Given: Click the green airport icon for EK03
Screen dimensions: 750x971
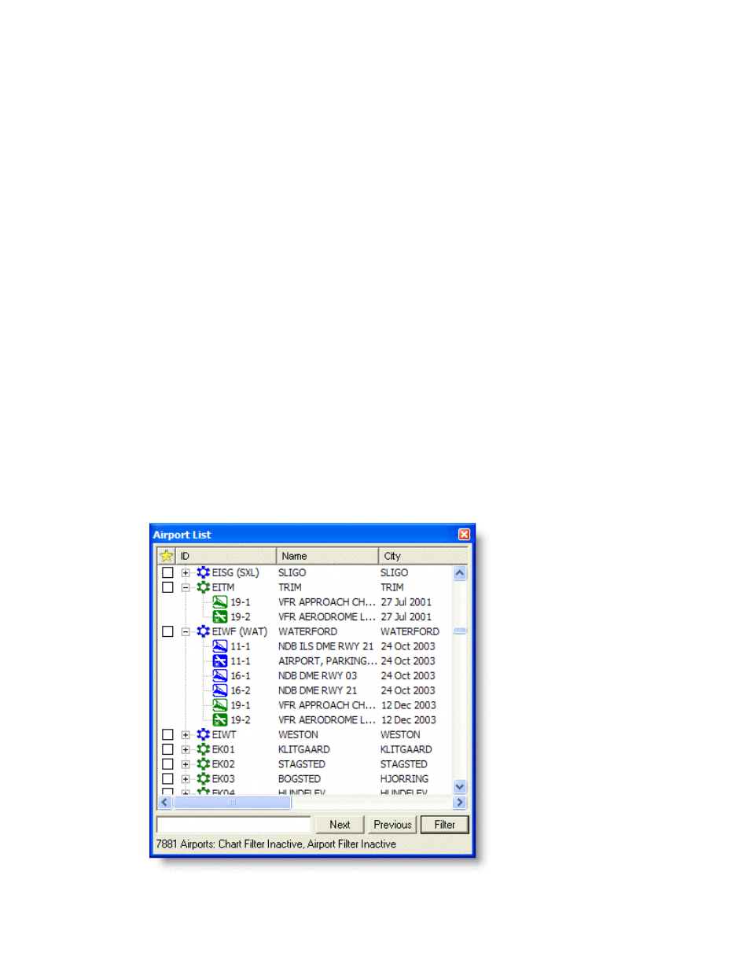Looking at the screenshot, I should [x=204, y=779].
